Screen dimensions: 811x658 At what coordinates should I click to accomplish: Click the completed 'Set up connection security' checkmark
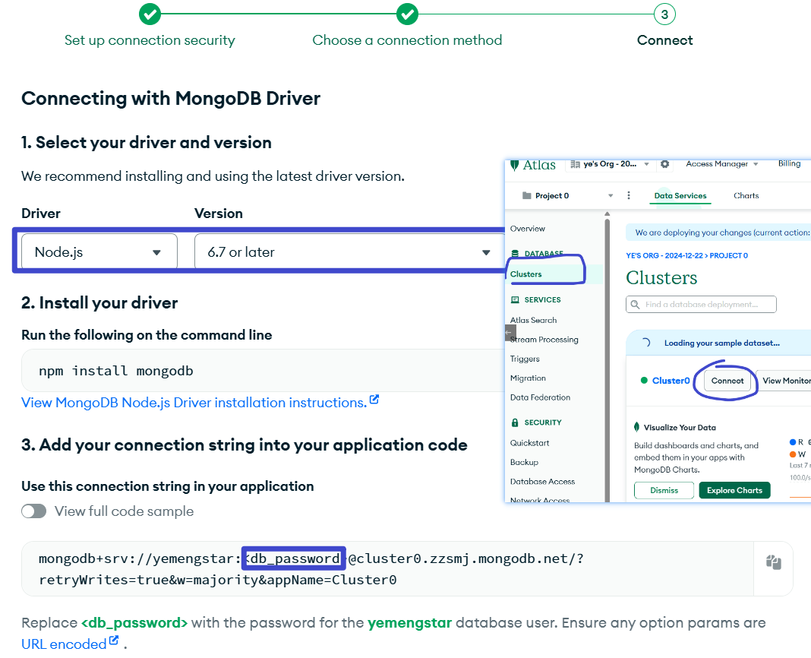pos(150,14)
